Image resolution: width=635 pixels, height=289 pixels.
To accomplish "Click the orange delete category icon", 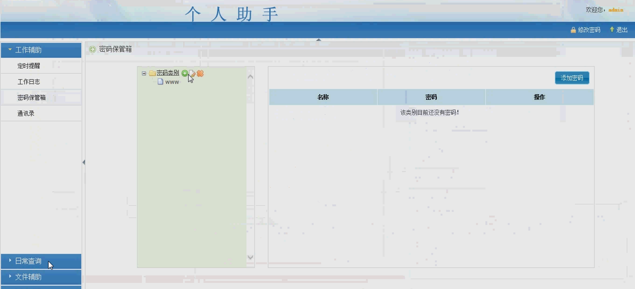I will point(200,73).
